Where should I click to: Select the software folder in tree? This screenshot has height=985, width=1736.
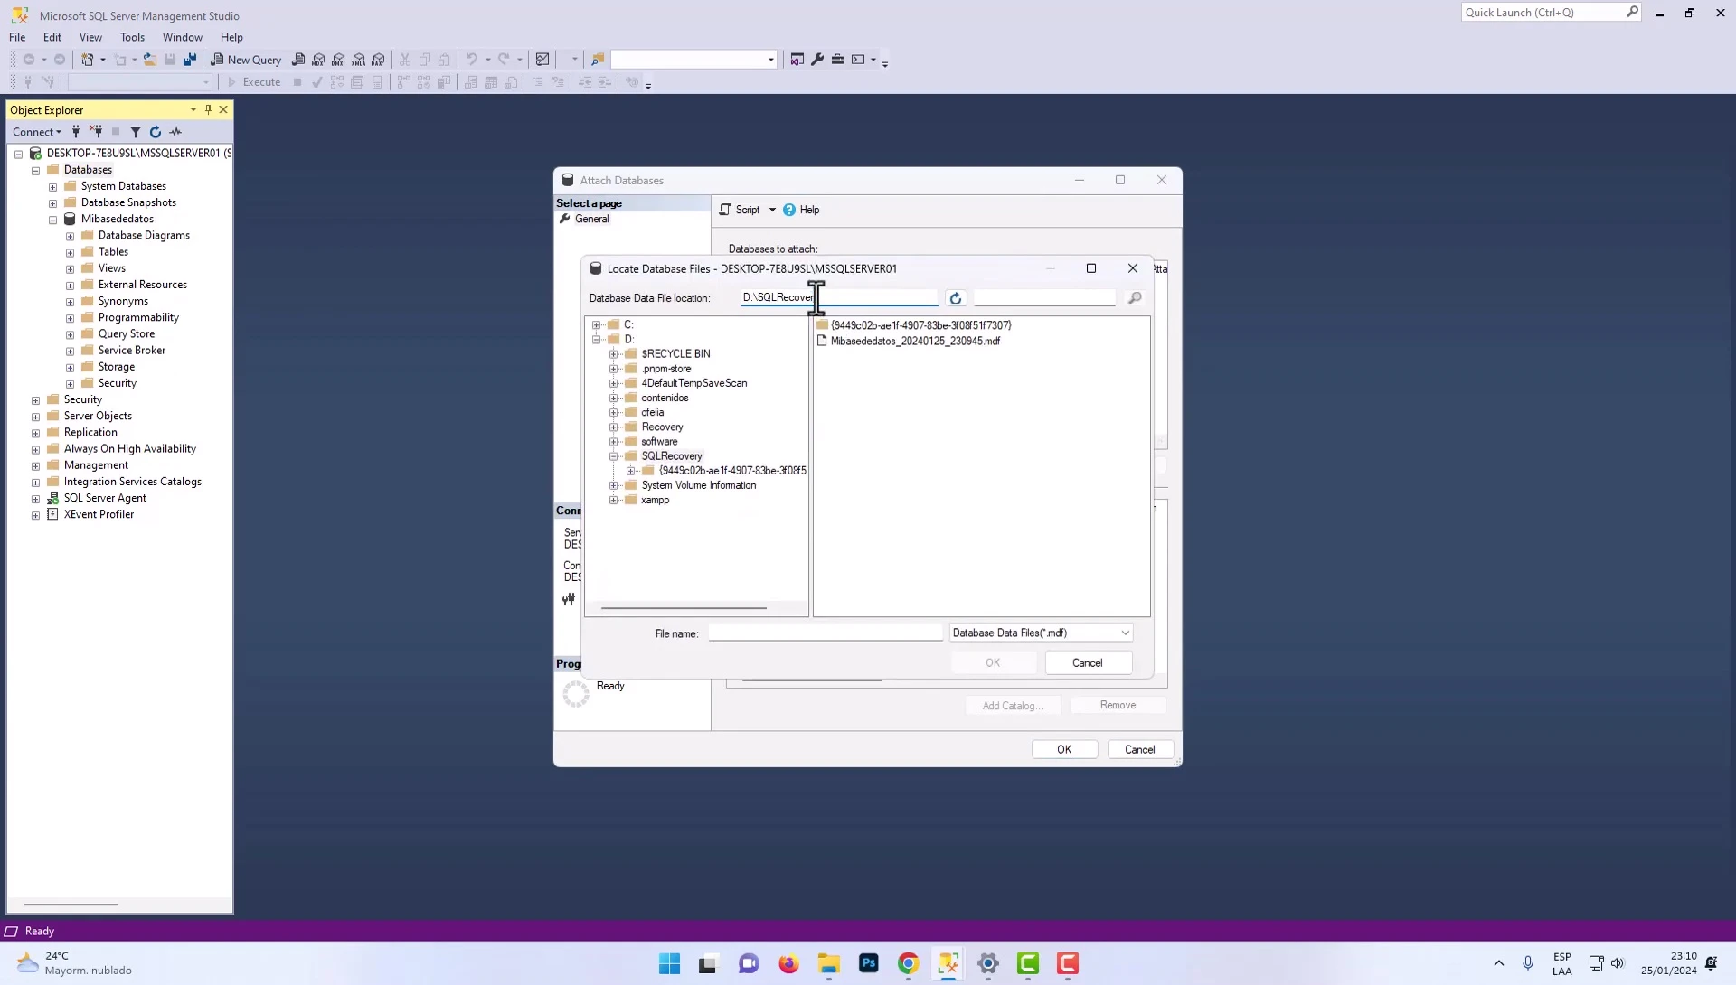(659, 442)
